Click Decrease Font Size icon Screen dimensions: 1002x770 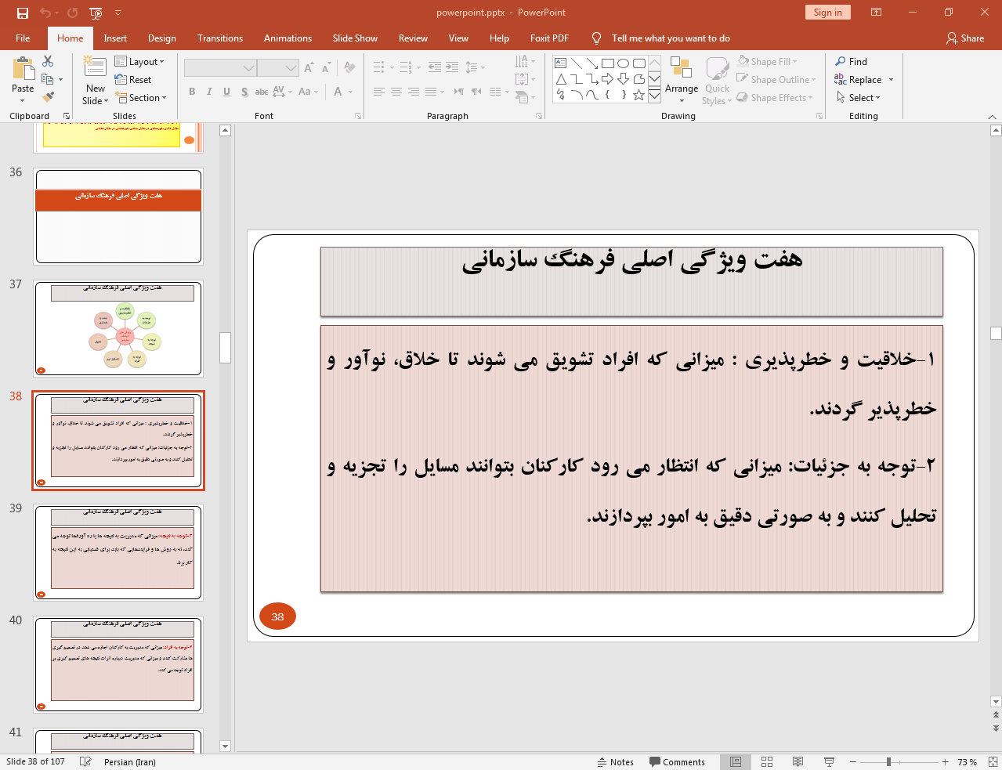(327, 68)
